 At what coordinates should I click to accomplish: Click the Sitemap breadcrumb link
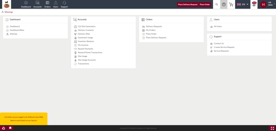(x=9, y=12)
